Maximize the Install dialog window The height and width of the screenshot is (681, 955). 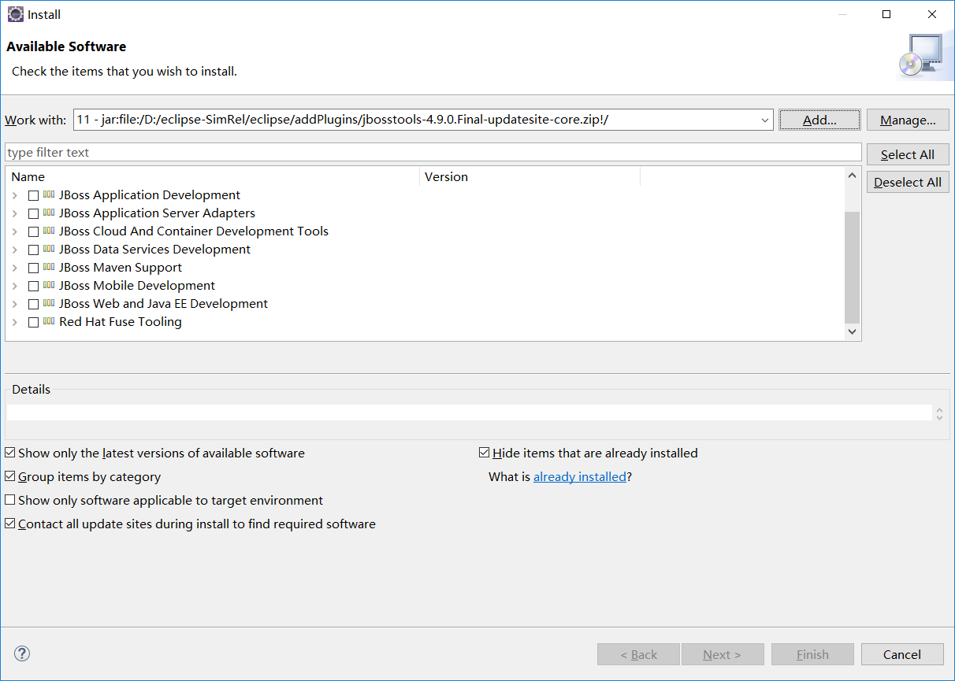(886, 14)
